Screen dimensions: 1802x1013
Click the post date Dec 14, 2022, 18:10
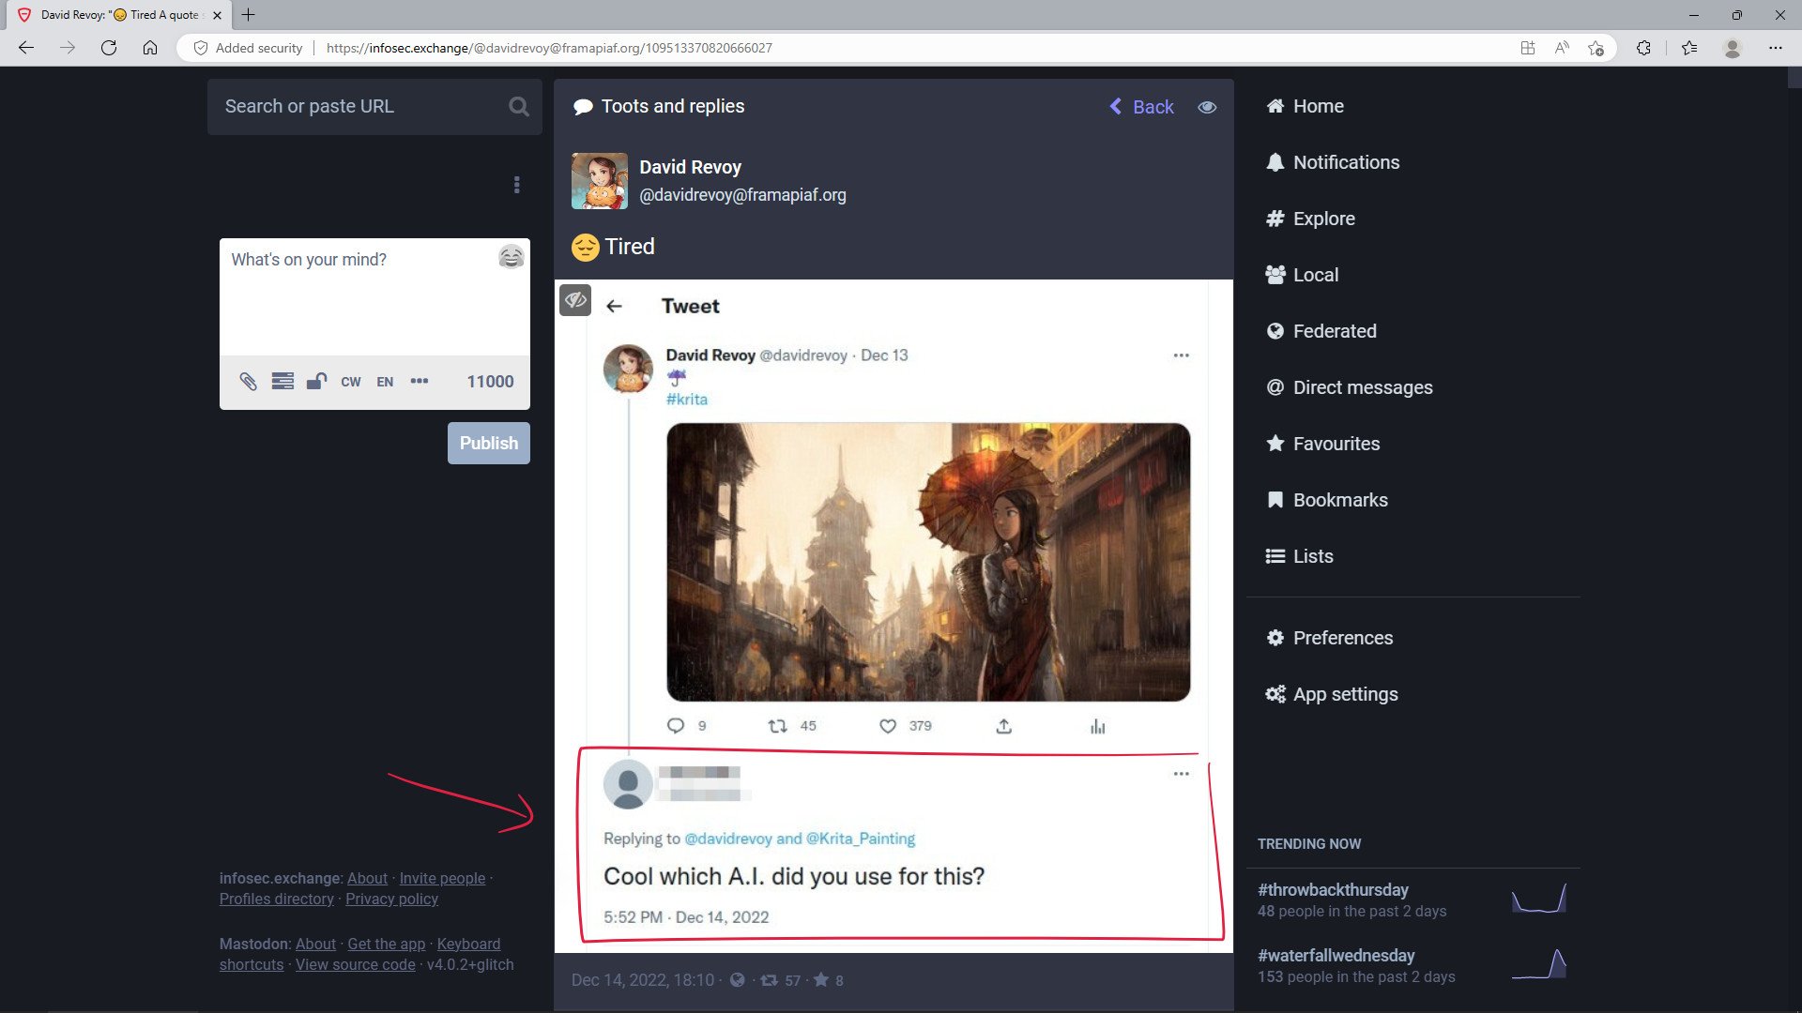click(x=642, y=981)
